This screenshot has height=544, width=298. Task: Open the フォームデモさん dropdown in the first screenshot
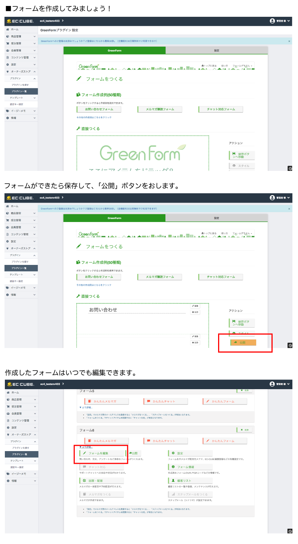tap(243, 66)
